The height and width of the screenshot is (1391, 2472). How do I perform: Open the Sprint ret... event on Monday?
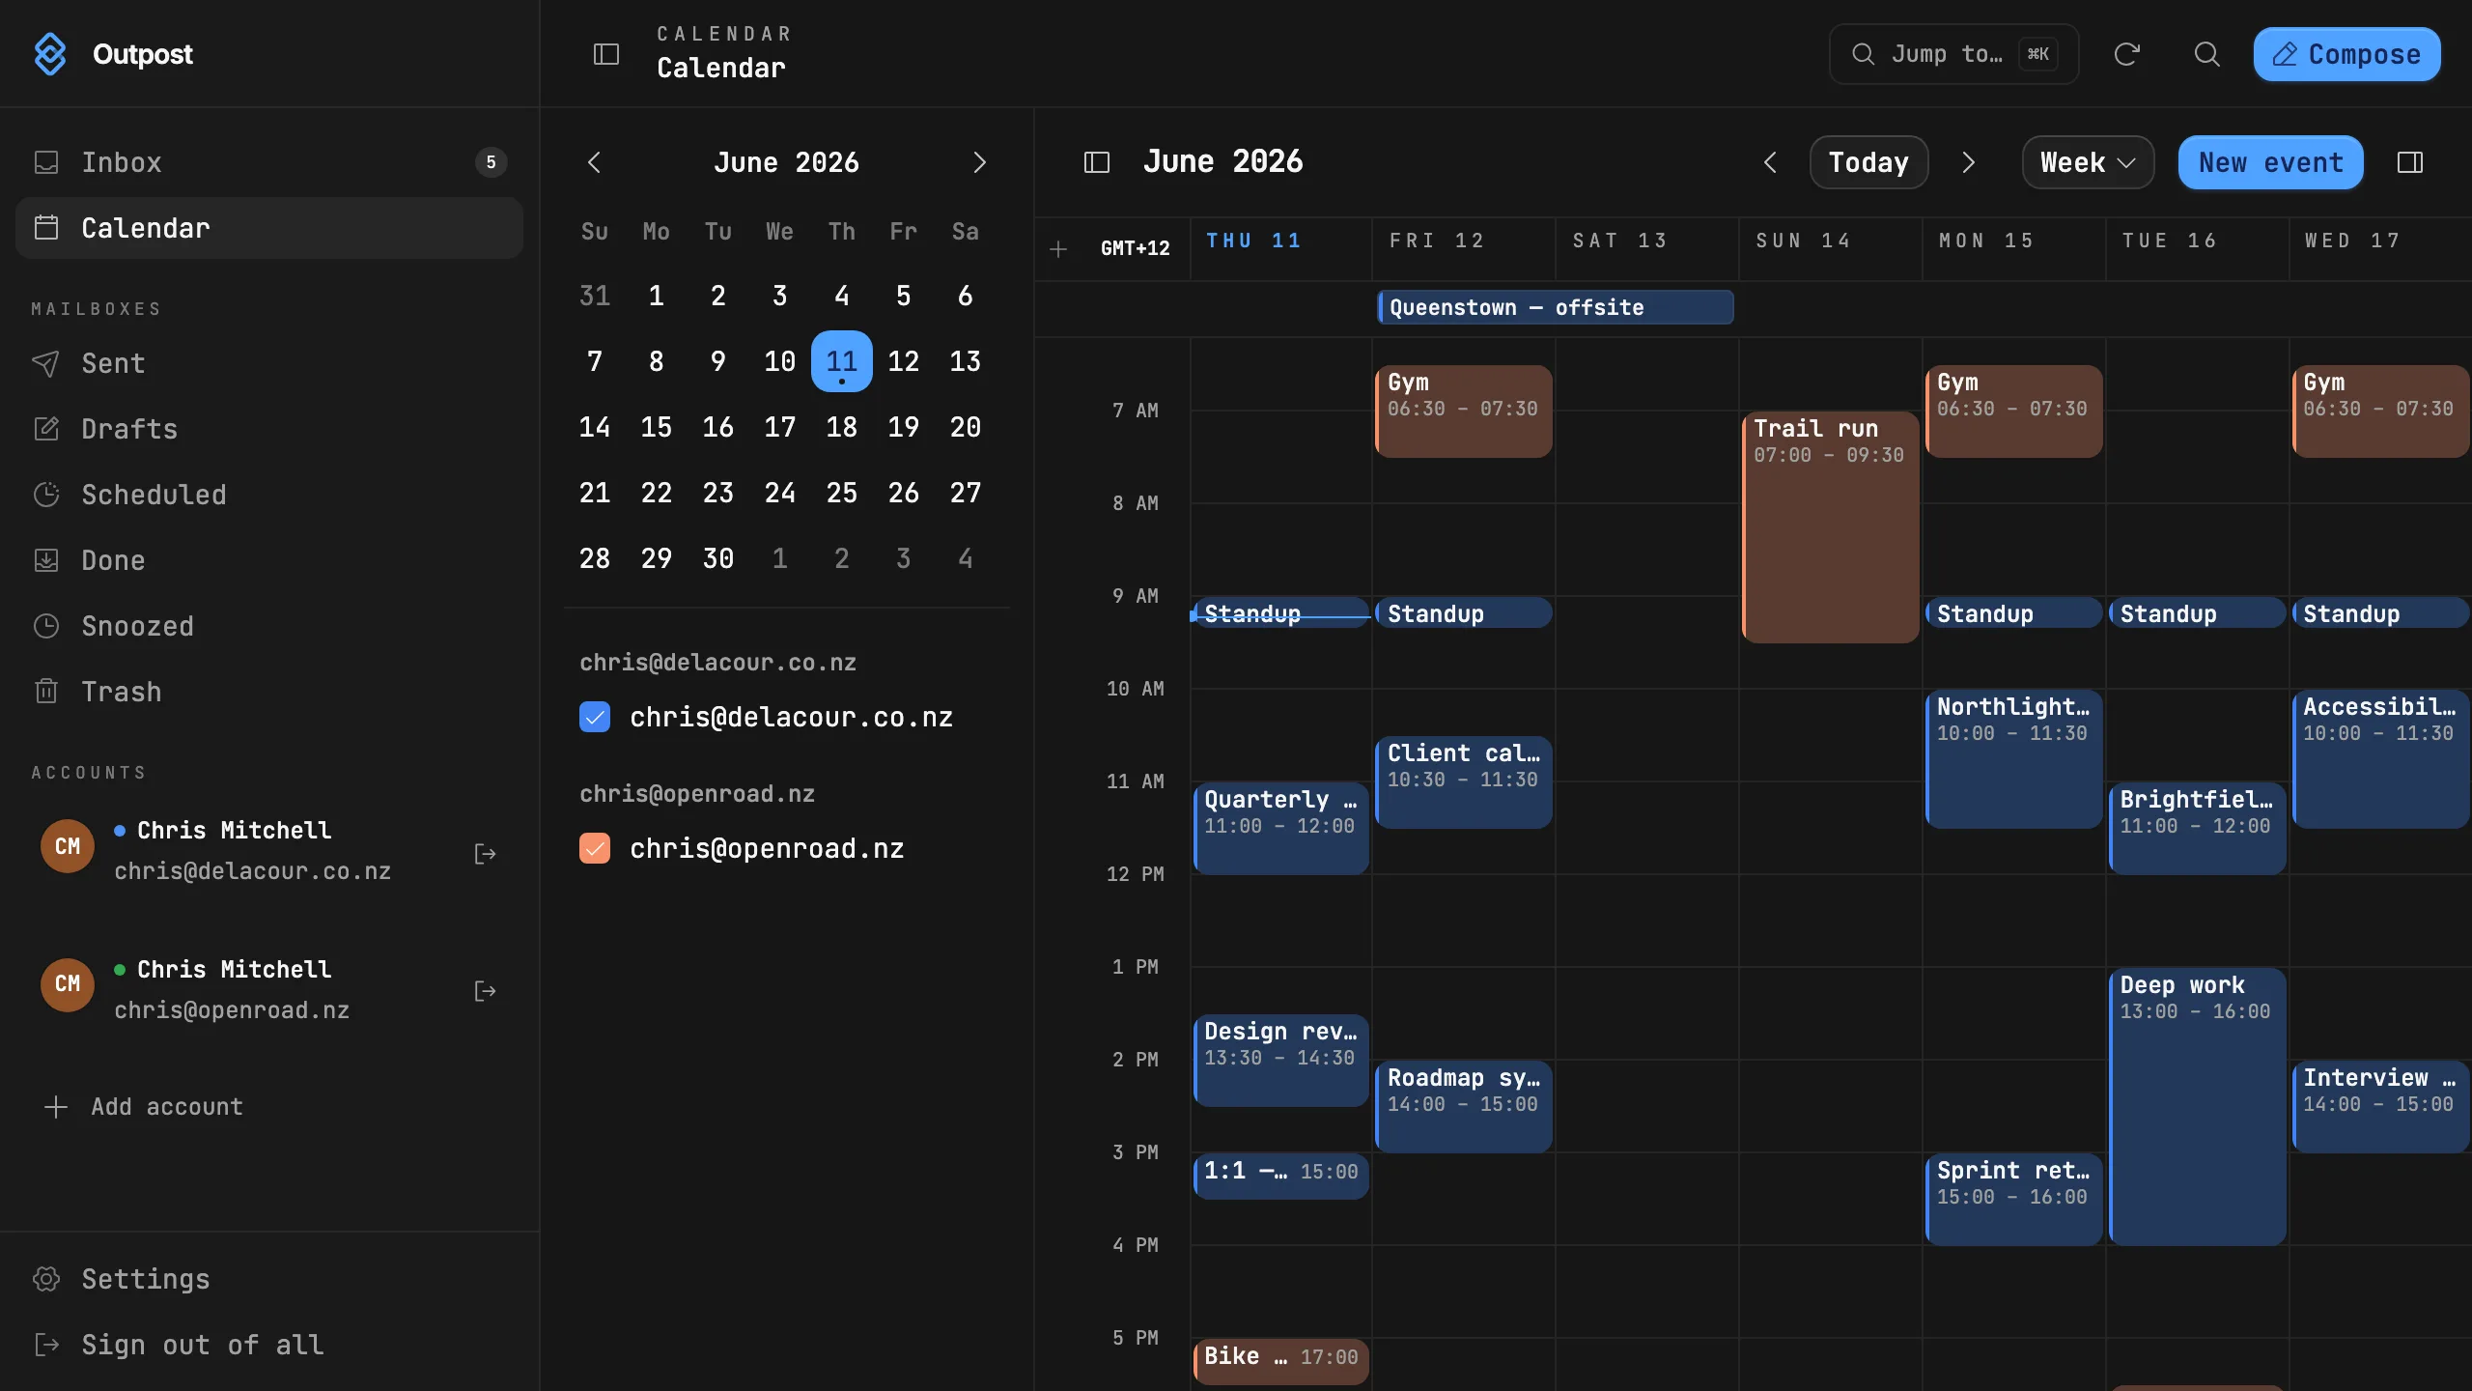[x=2013, y=1198]
